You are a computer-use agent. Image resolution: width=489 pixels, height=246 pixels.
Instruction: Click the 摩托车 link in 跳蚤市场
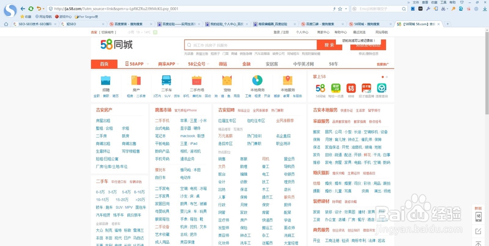(x=160, y=170)
